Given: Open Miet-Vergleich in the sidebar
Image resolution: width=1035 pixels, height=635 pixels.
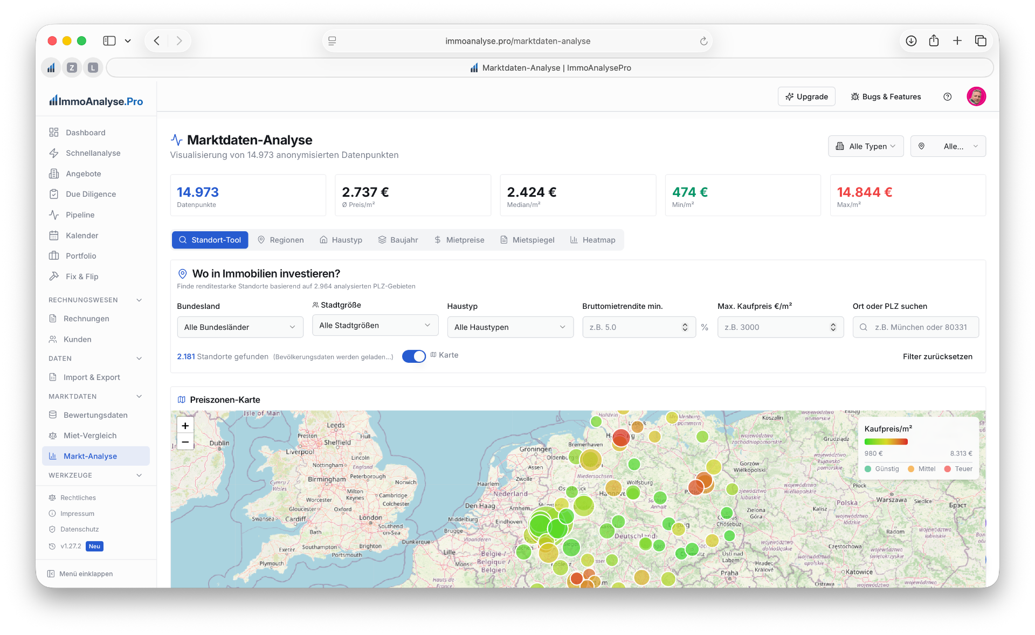Looking at the screenshot, I should [96, 436].
